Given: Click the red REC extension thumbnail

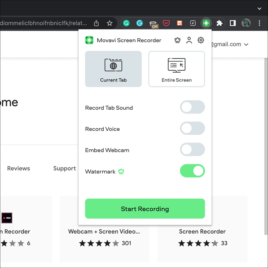Looking at the screenshot, I should (x=7, y=218).
